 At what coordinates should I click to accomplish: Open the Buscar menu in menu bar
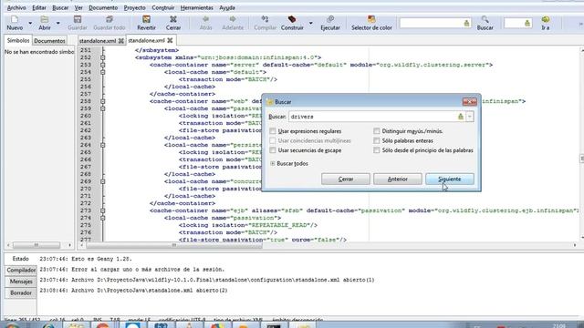[x=60, y=7]
